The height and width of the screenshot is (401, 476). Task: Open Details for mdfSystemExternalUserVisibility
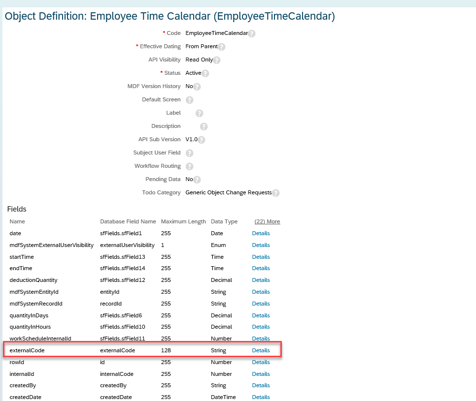pyautogui.click(x=261, y=245)
